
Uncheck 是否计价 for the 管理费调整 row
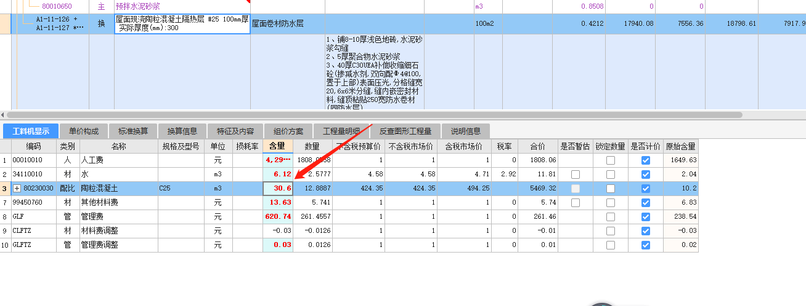point(645,245)
